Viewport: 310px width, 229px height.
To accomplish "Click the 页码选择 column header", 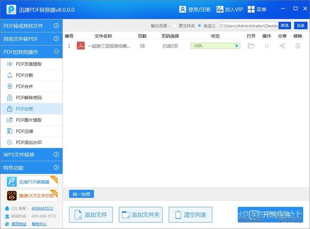I will point(170,36).
